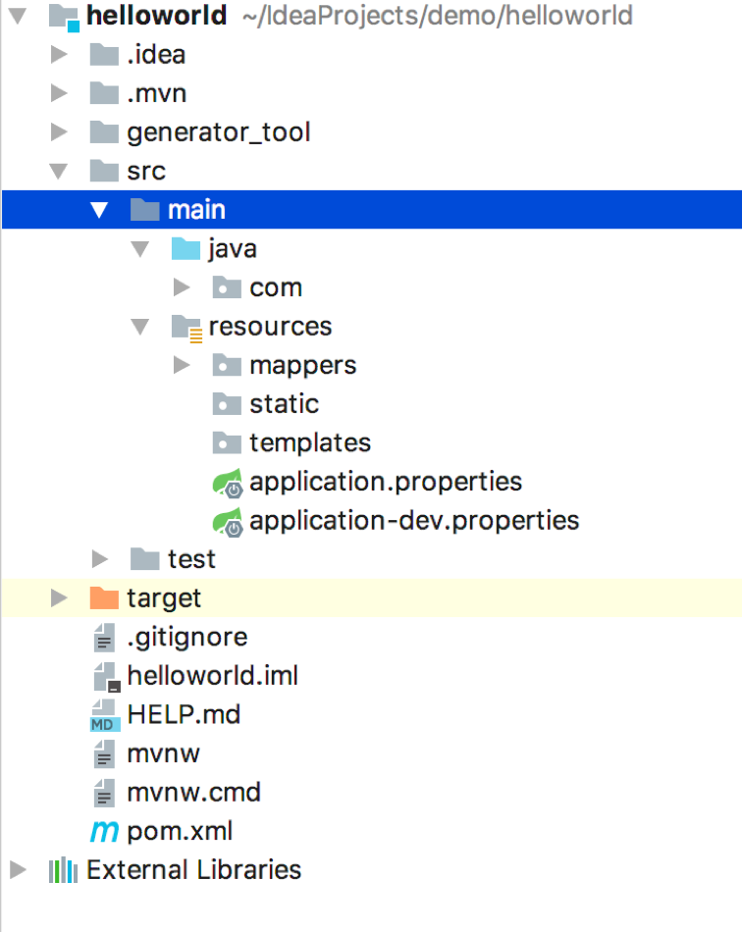This screenshot has height=932, width=742.
Task: Click the helloworld.iml file icon
Action: 104,676
